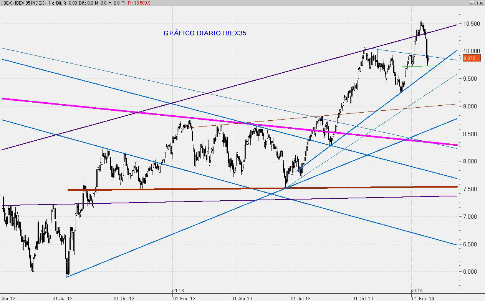The image size is (485, 301).
Task: Click the orange 9.879,1 current price tag
Action: coord(470,58)
